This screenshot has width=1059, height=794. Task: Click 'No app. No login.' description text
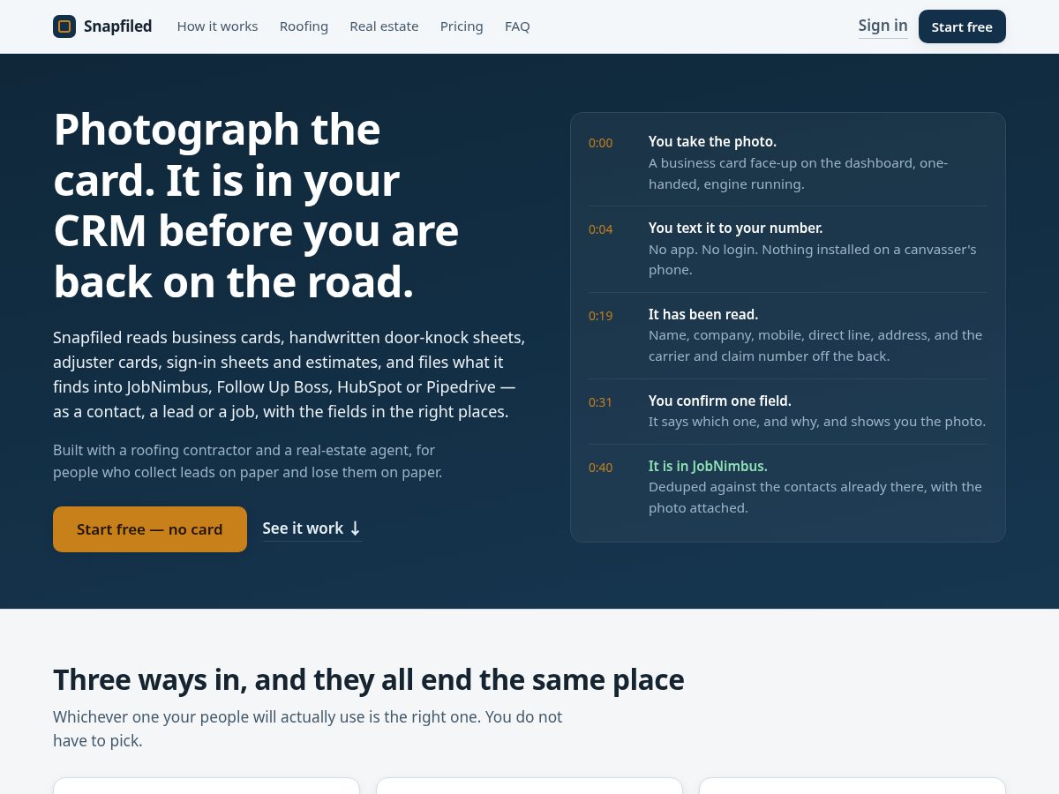(x=812, y=259)
